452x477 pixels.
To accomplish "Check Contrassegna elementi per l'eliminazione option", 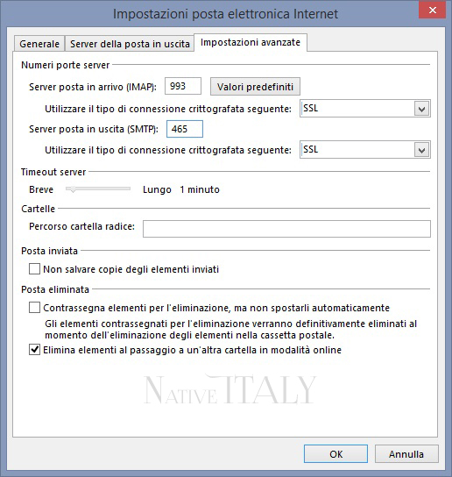I will click(34, 308).
